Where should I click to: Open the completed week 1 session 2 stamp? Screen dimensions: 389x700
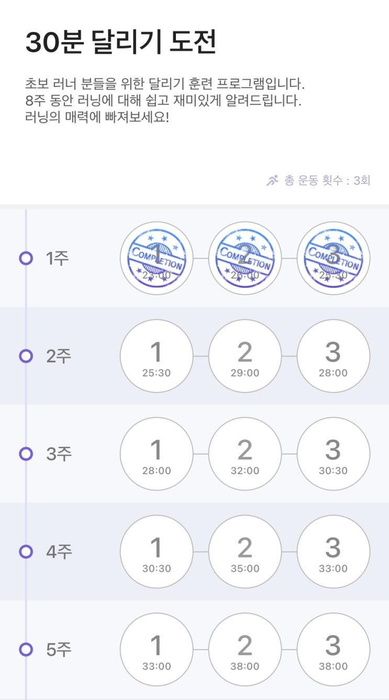coord(245,258)
